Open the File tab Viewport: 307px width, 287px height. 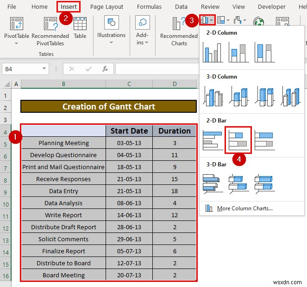pos(12,7)
